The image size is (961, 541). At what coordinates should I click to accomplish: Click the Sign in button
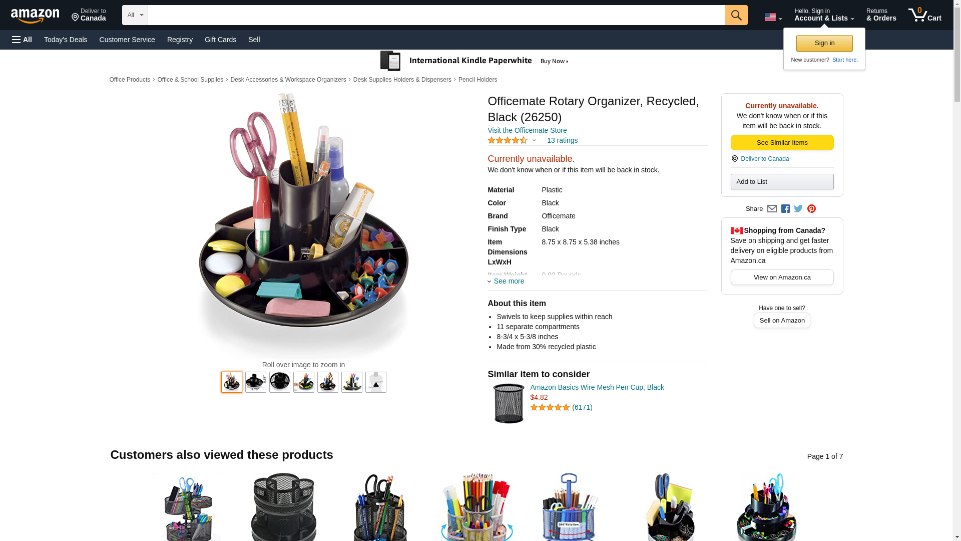pos(824,43)
